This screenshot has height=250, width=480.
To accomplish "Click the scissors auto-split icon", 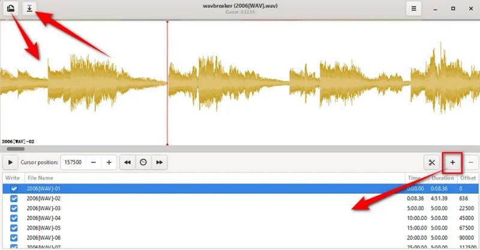I will [x=431, y=162].
